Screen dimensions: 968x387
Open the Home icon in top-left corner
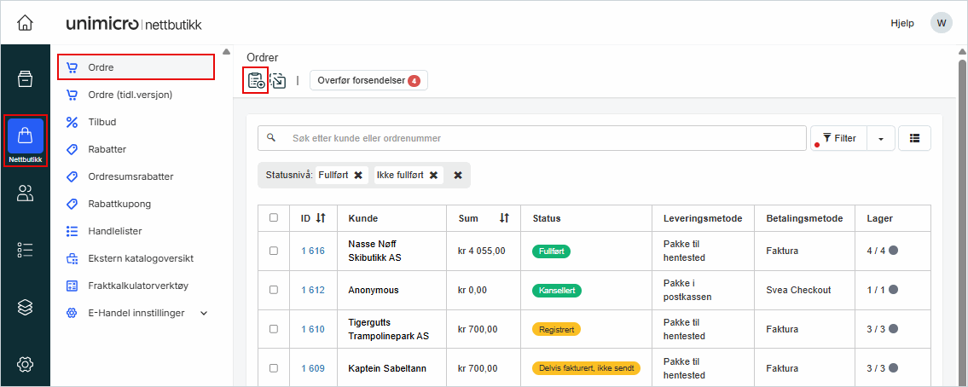(26, 23)
